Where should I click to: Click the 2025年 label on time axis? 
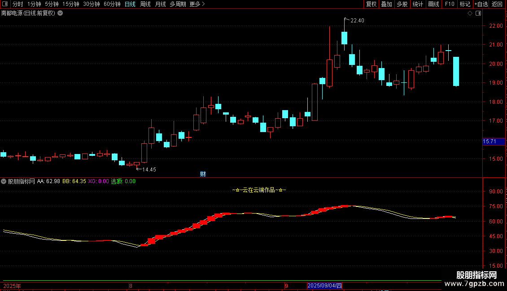point(12,286)
